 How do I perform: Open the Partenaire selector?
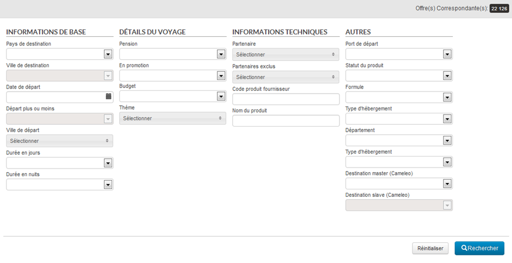[x=286, y=55]
